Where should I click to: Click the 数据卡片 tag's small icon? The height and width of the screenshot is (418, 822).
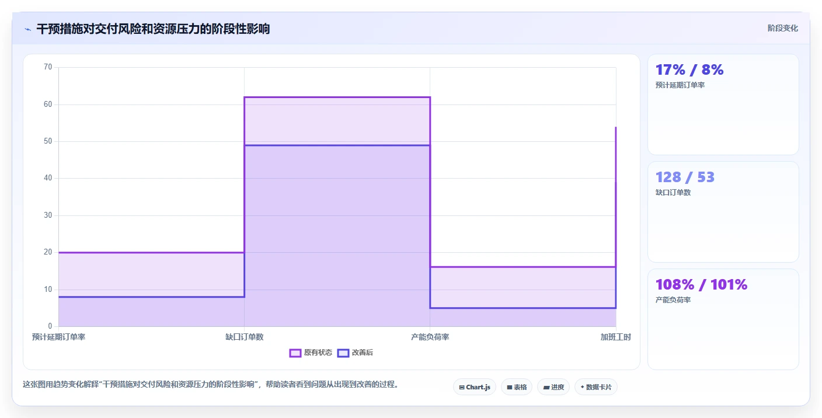pos(582,387)
